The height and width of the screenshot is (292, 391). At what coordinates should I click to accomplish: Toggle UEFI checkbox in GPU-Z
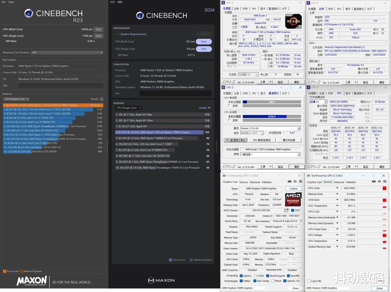pos(292,210)
